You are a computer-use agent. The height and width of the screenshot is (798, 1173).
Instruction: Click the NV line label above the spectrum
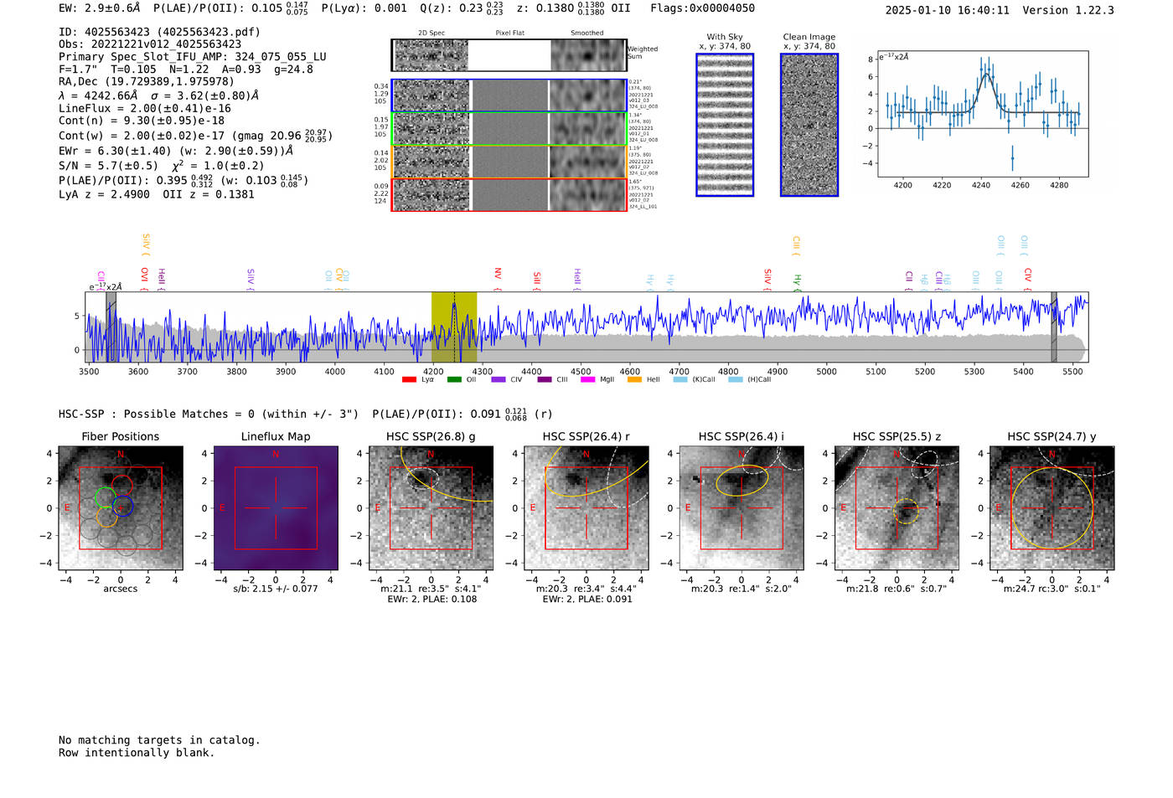498,278
